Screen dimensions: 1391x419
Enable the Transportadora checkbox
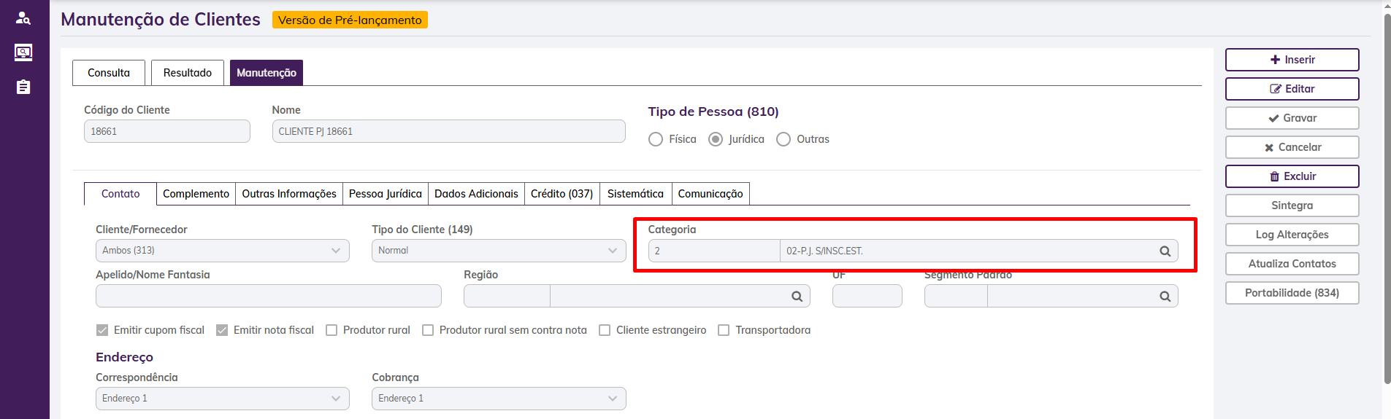tap(724, 330)
